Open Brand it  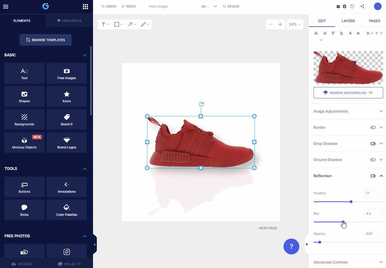coord(67,120)
